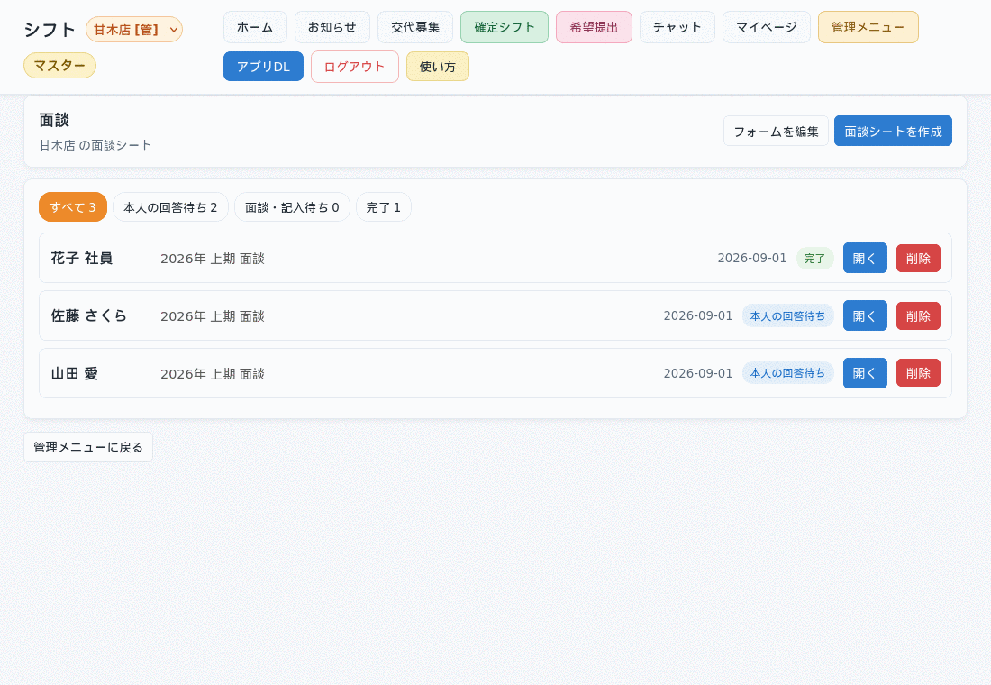991x685 pixels.
Task: Click the name 花子 社員
Action: click(x=81, y=258)
